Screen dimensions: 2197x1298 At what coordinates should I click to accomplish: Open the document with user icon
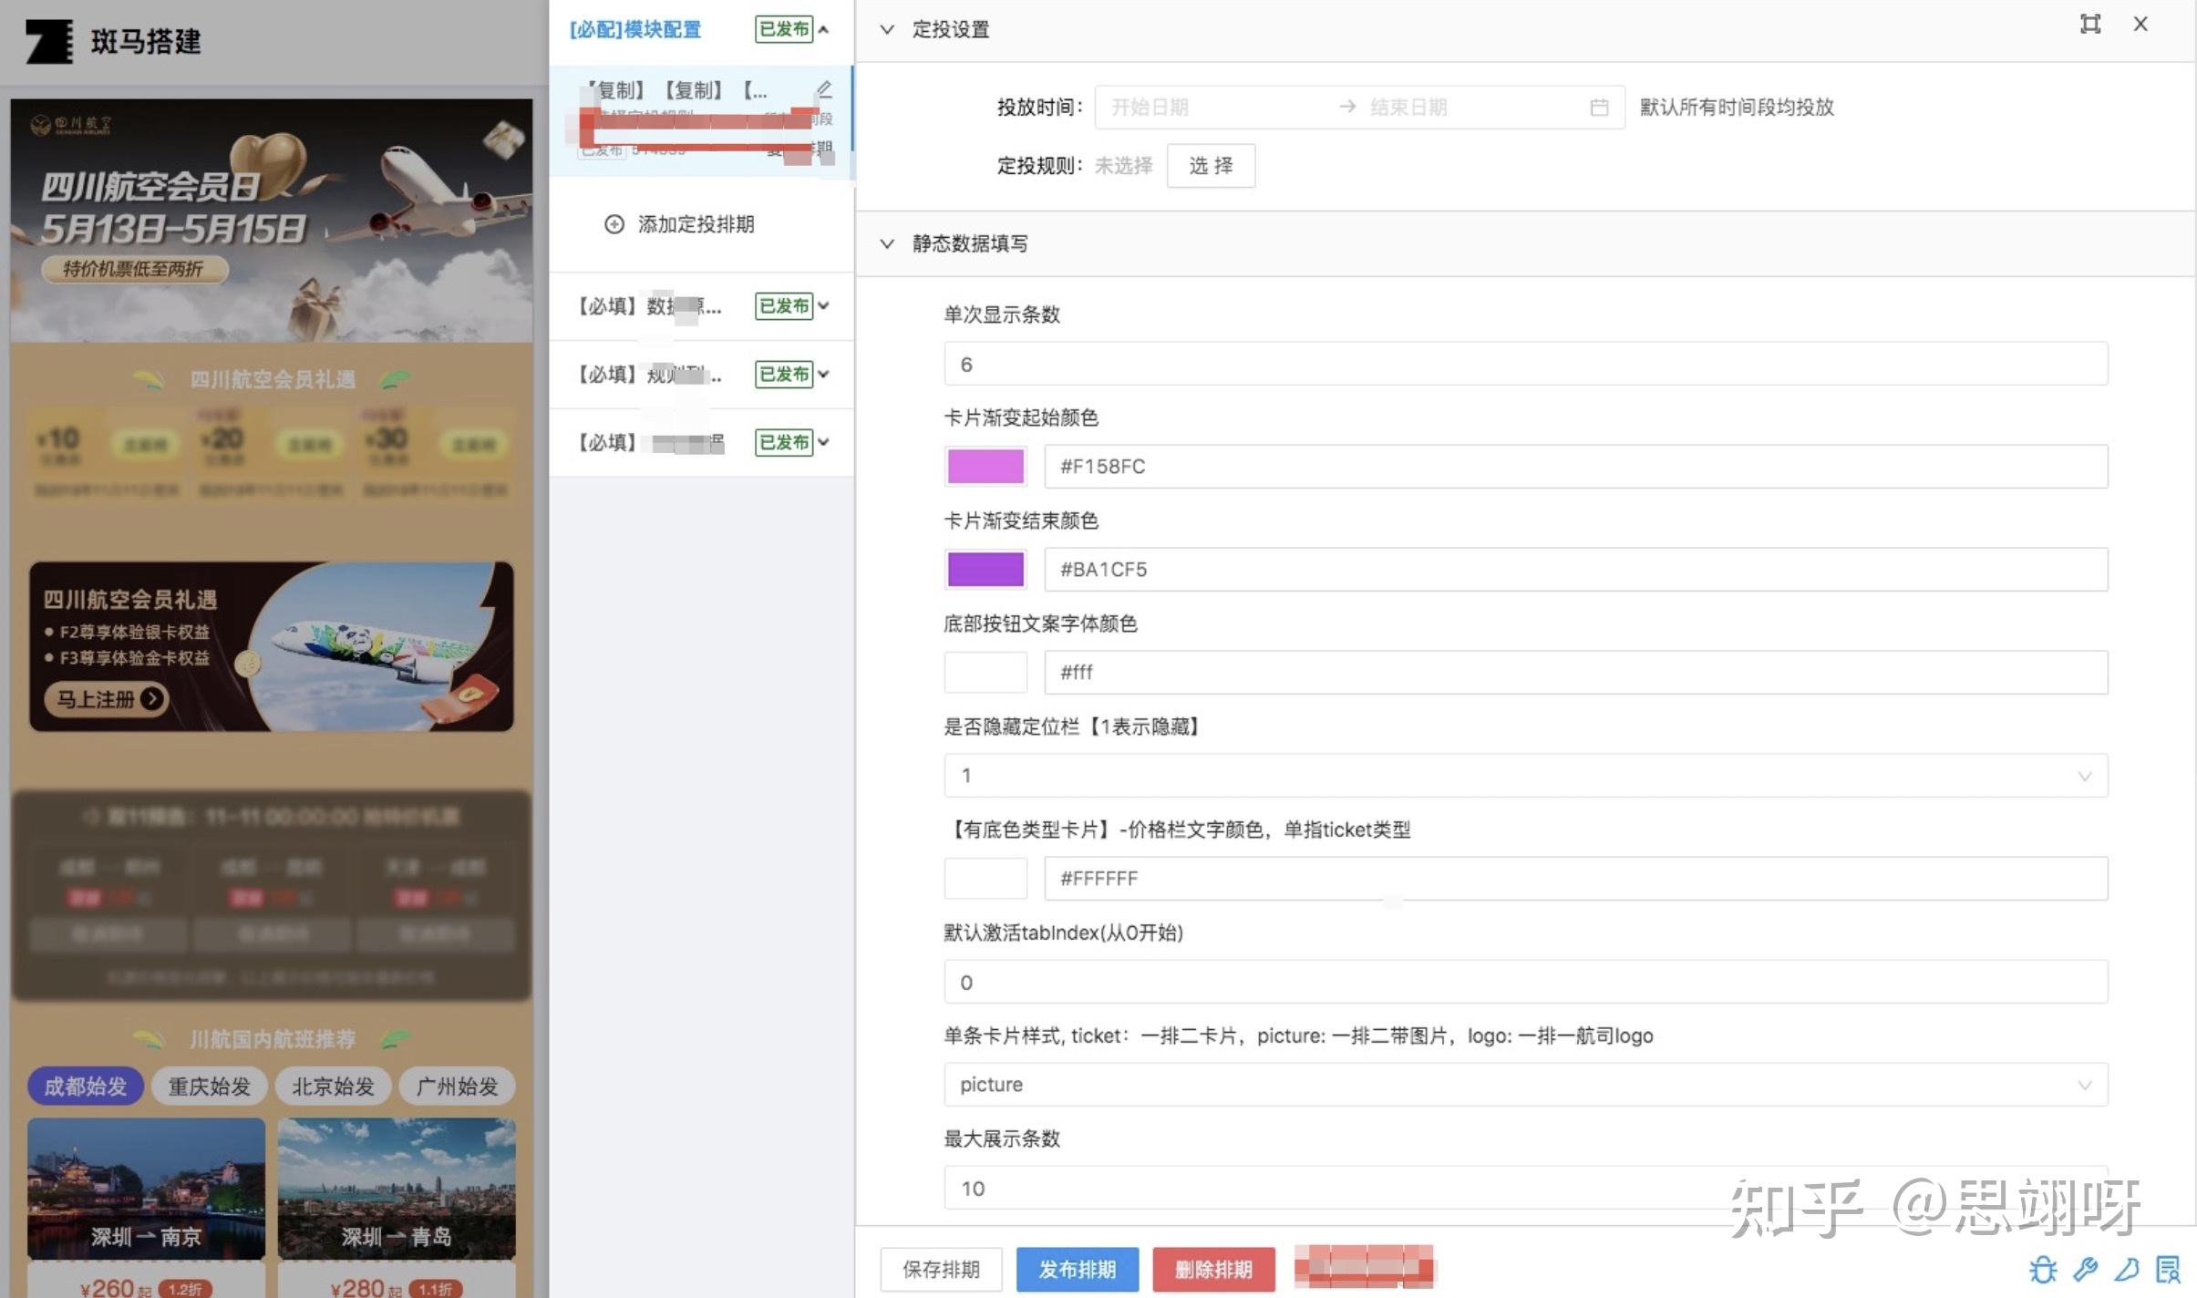coord(2168,1269)
